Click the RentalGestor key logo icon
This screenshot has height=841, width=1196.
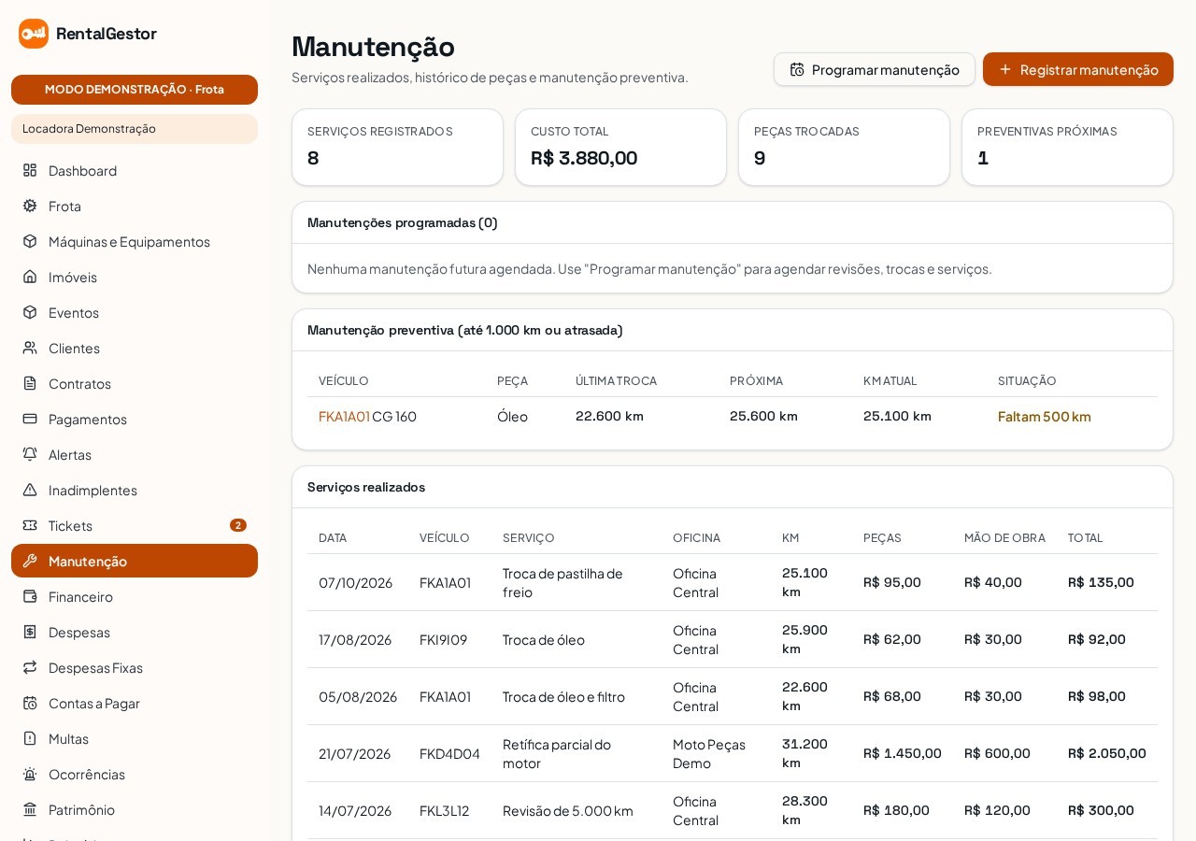[x=34, y=34]
